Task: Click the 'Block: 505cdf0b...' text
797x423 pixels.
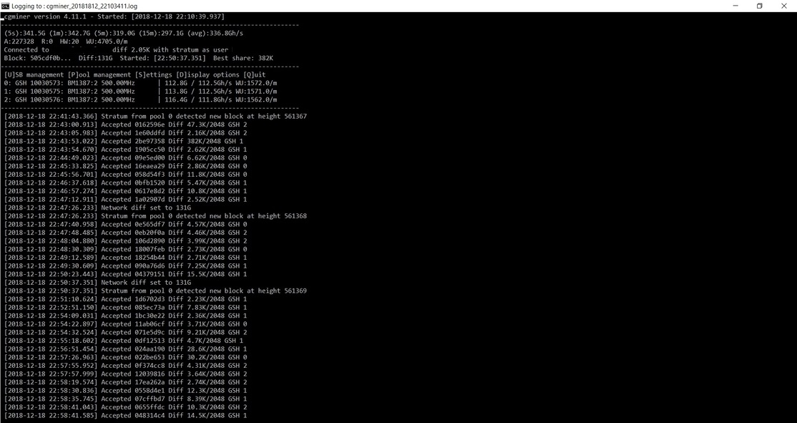Action: click(38, 58)
